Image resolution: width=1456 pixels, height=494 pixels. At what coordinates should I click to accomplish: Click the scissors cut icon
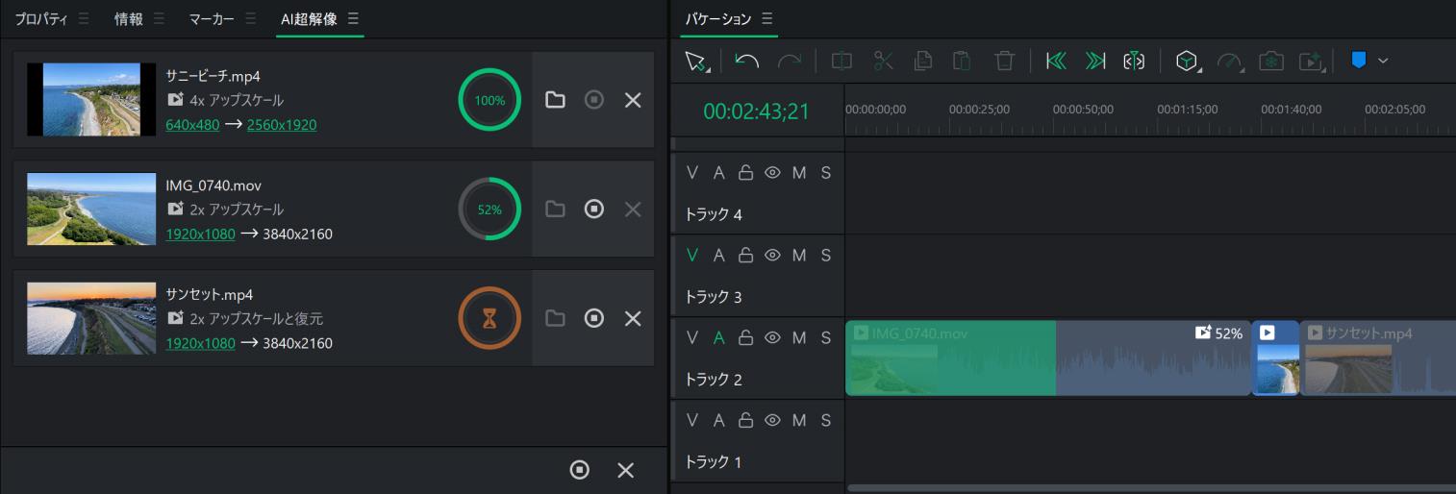tap(883, 62)
